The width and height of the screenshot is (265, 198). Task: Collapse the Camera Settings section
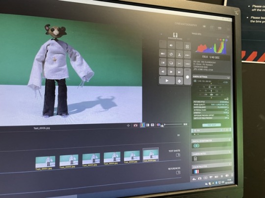pyautogui.click(x=228, y=78)
